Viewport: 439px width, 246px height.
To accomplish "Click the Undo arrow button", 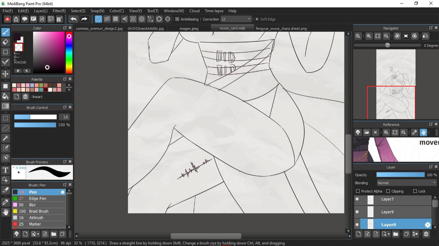I will point(73,19).
